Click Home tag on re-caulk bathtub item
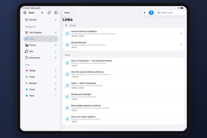 pyautogui.click(x=74, y=122)
